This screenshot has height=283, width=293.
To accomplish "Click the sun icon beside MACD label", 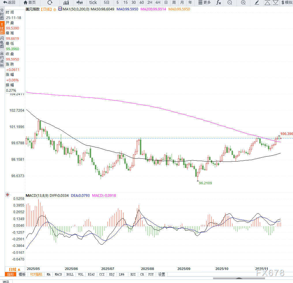I will [x=7, y=195].
